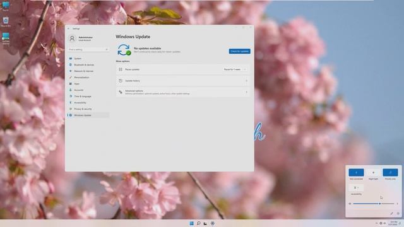Image resolution: width=404 pixels, height=227 pixels.
Task: Open Accounts settings category
Action: [88, 90]
